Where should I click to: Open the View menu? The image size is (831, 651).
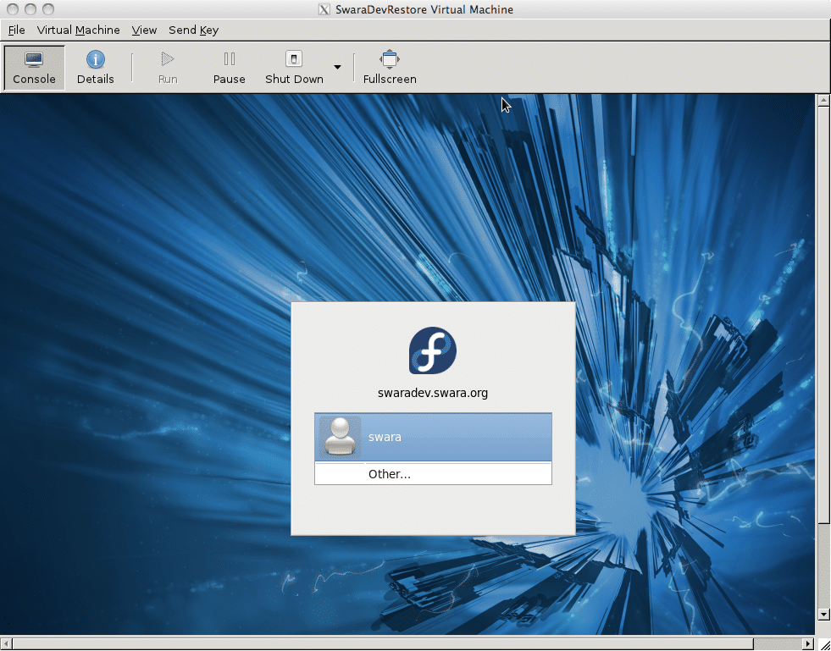point(144,30)
